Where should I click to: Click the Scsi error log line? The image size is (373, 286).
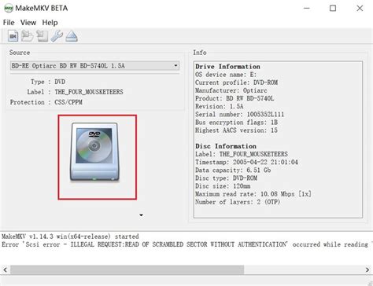coord(186,244)
